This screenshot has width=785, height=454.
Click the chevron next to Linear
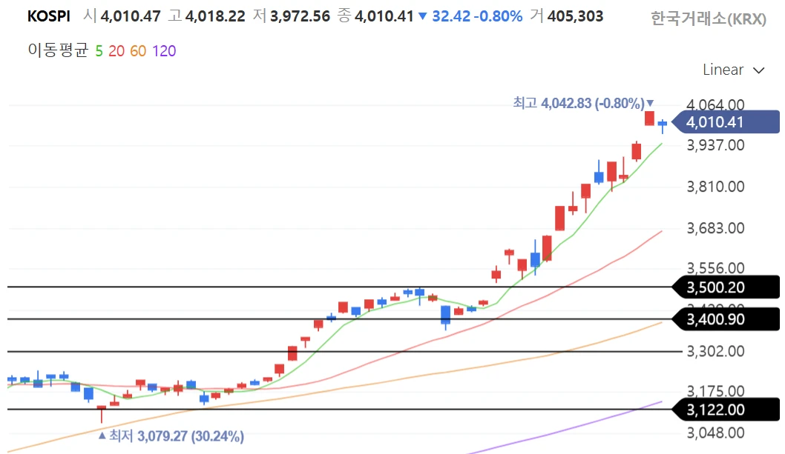point(758,70)
